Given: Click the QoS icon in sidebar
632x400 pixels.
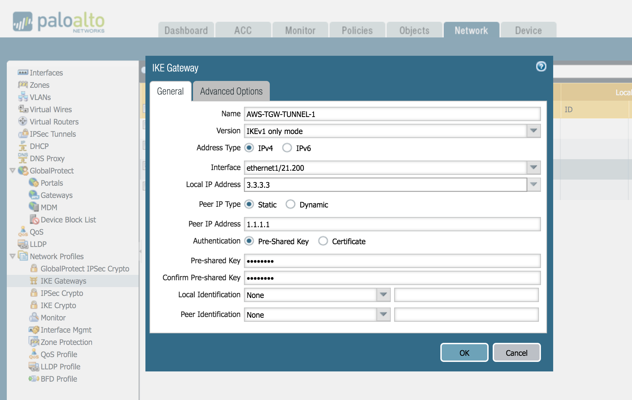Looking at the screenshot, I should point(23,232).
